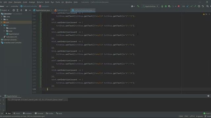Viewport: 211px width, 118px height.
Task: Open the Profiler tool window
Action: (49, 113)
